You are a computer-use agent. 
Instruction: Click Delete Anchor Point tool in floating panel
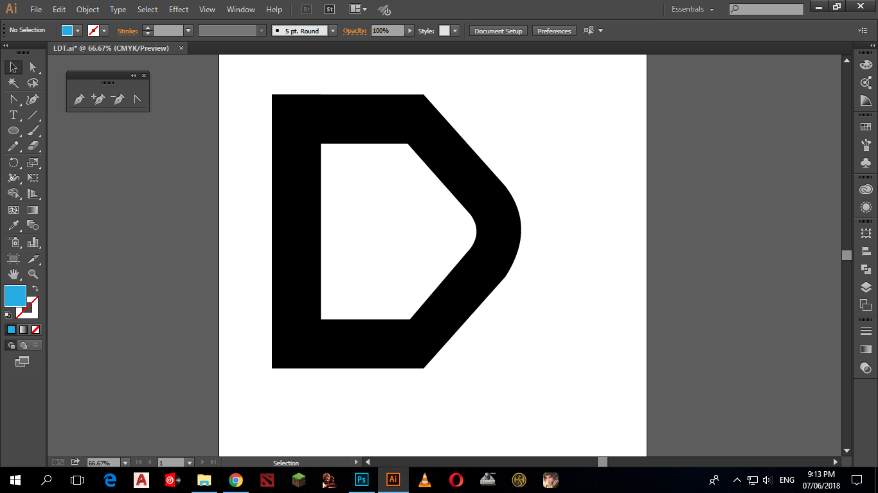pyautogui.click(x=118, y=99)
